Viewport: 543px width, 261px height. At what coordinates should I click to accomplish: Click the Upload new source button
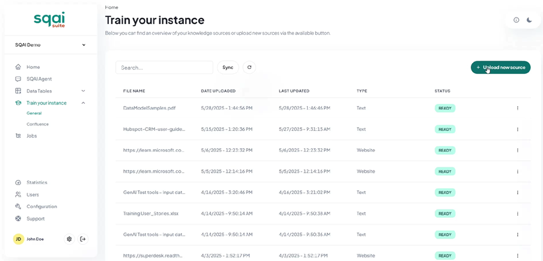click(x=500, y=67)
